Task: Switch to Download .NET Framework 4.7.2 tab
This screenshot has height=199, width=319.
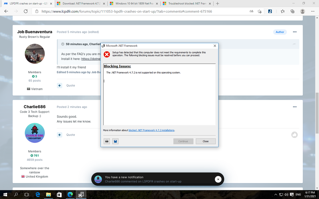Action: (x=81, y=4)
